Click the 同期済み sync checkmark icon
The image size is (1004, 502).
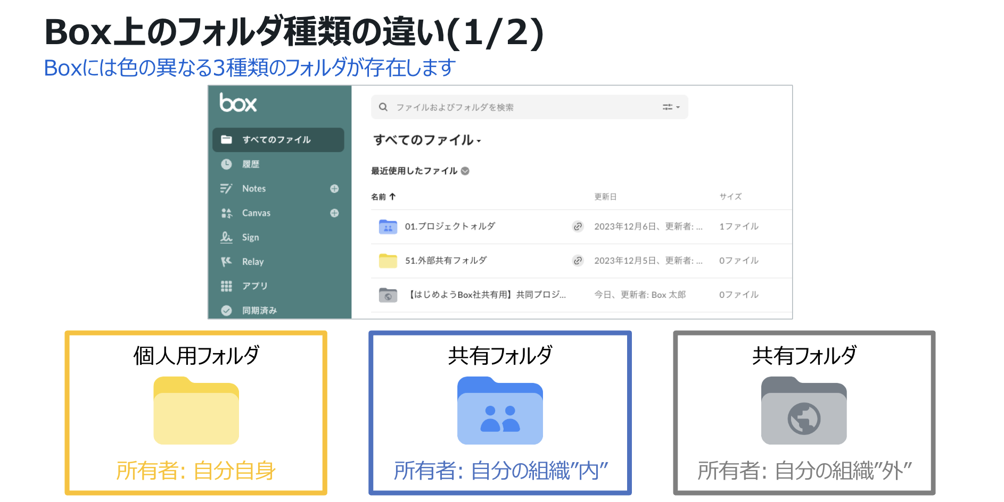(x=226, y=311)
